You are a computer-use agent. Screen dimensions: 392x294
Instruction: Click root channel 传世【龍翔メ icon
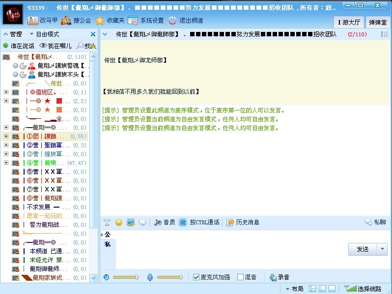[x=6, y=57]
